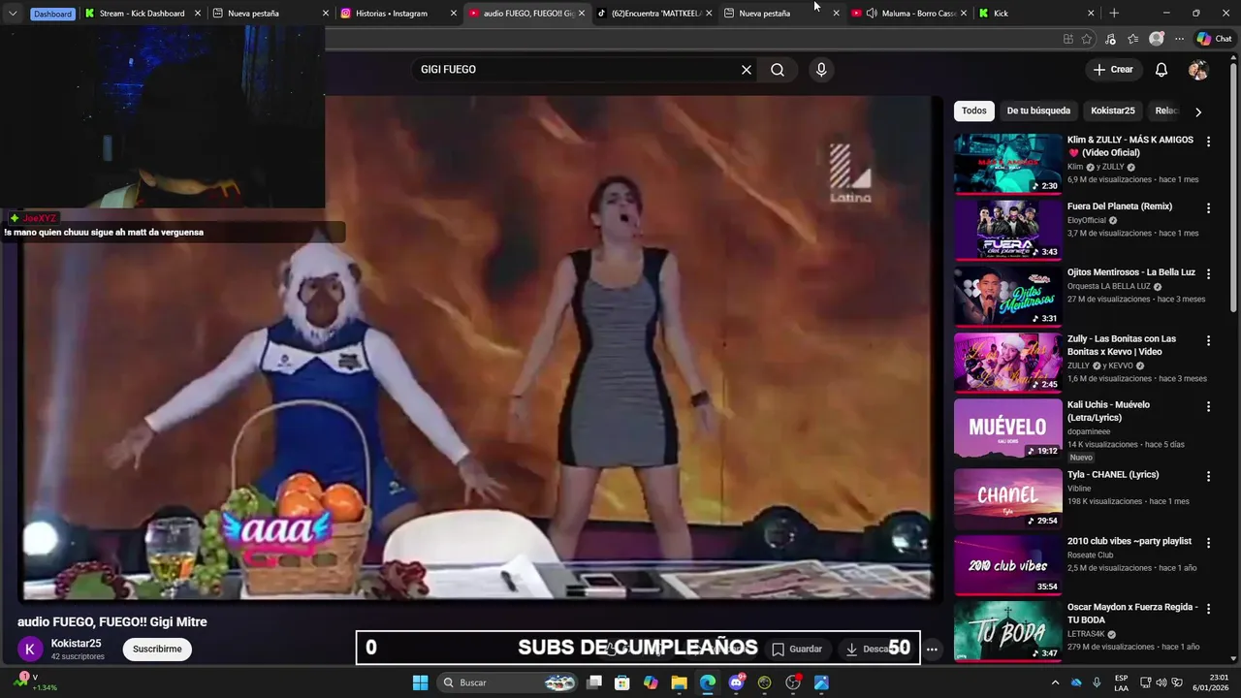
Task: Open the YouTube account avatar menu
Action: 1198,70
